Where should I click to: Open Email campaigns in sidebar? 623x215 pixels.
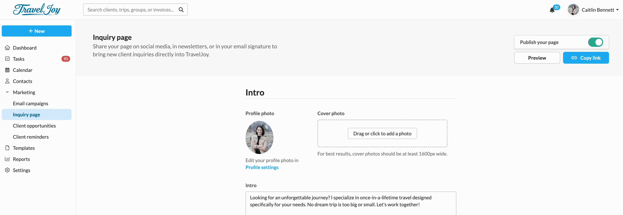point(30,103)
